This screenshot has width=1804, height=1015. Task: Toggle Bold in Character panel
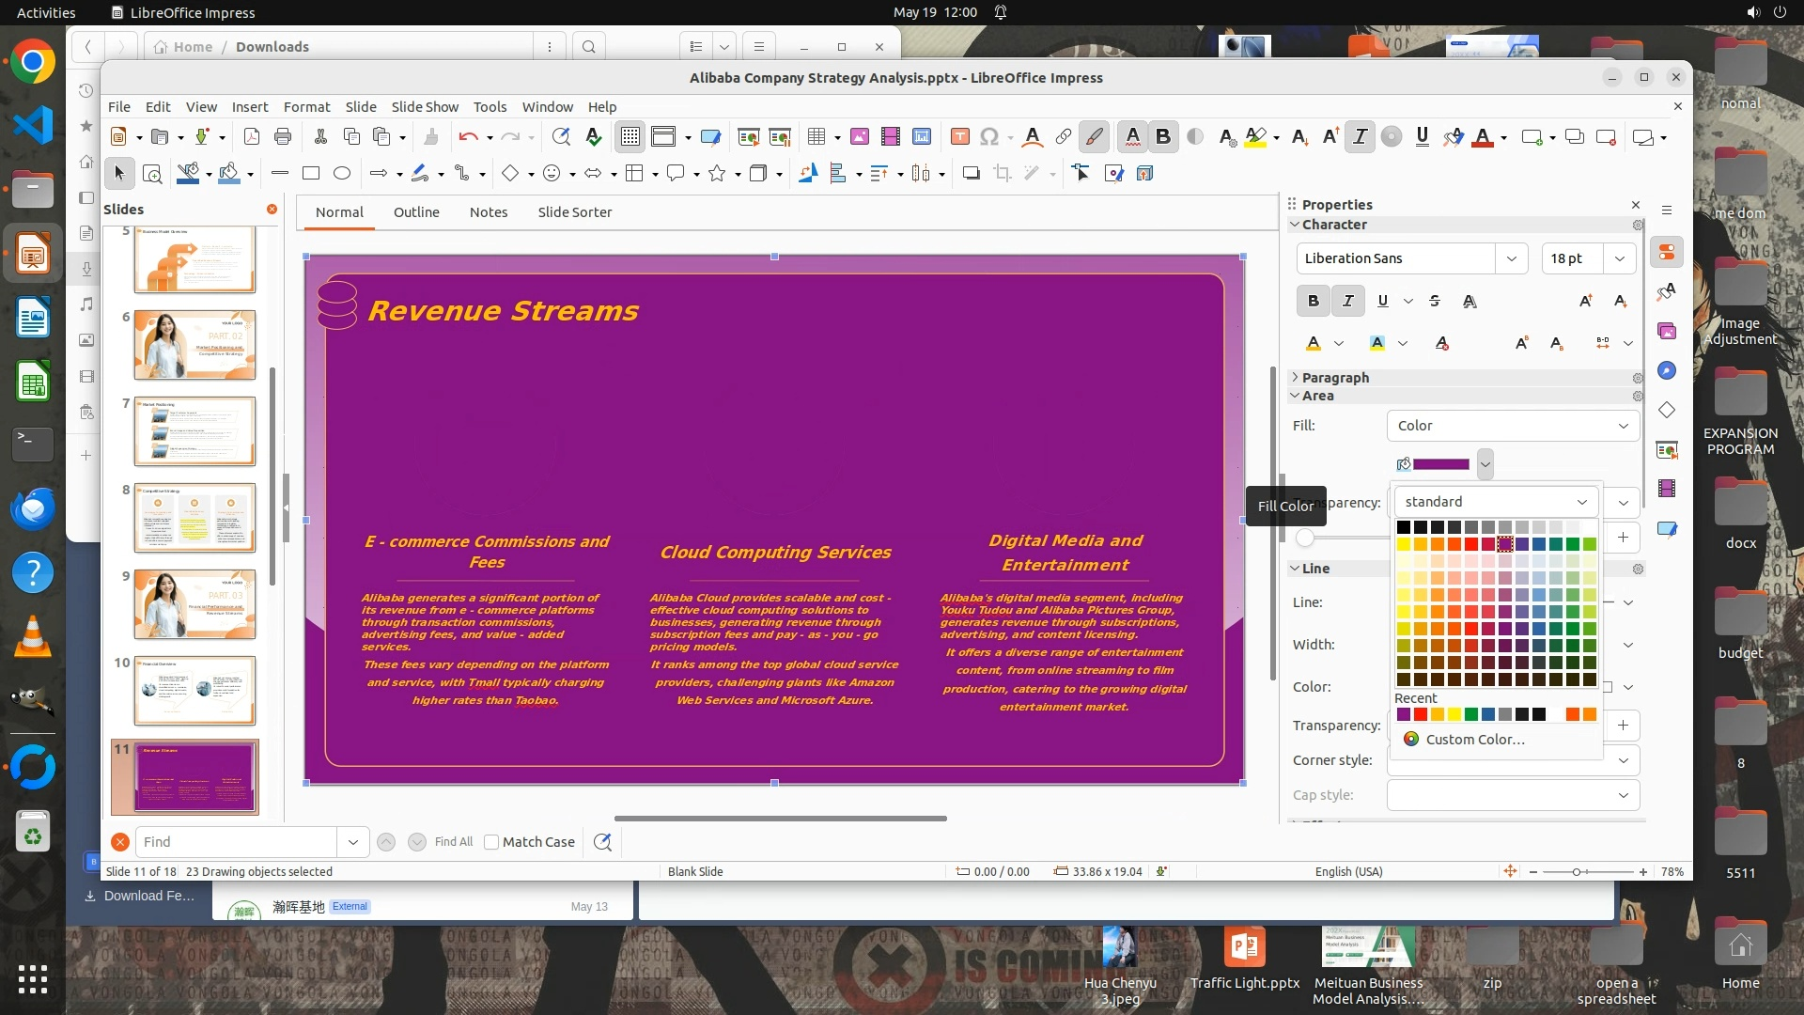[x=1313, y=301]
